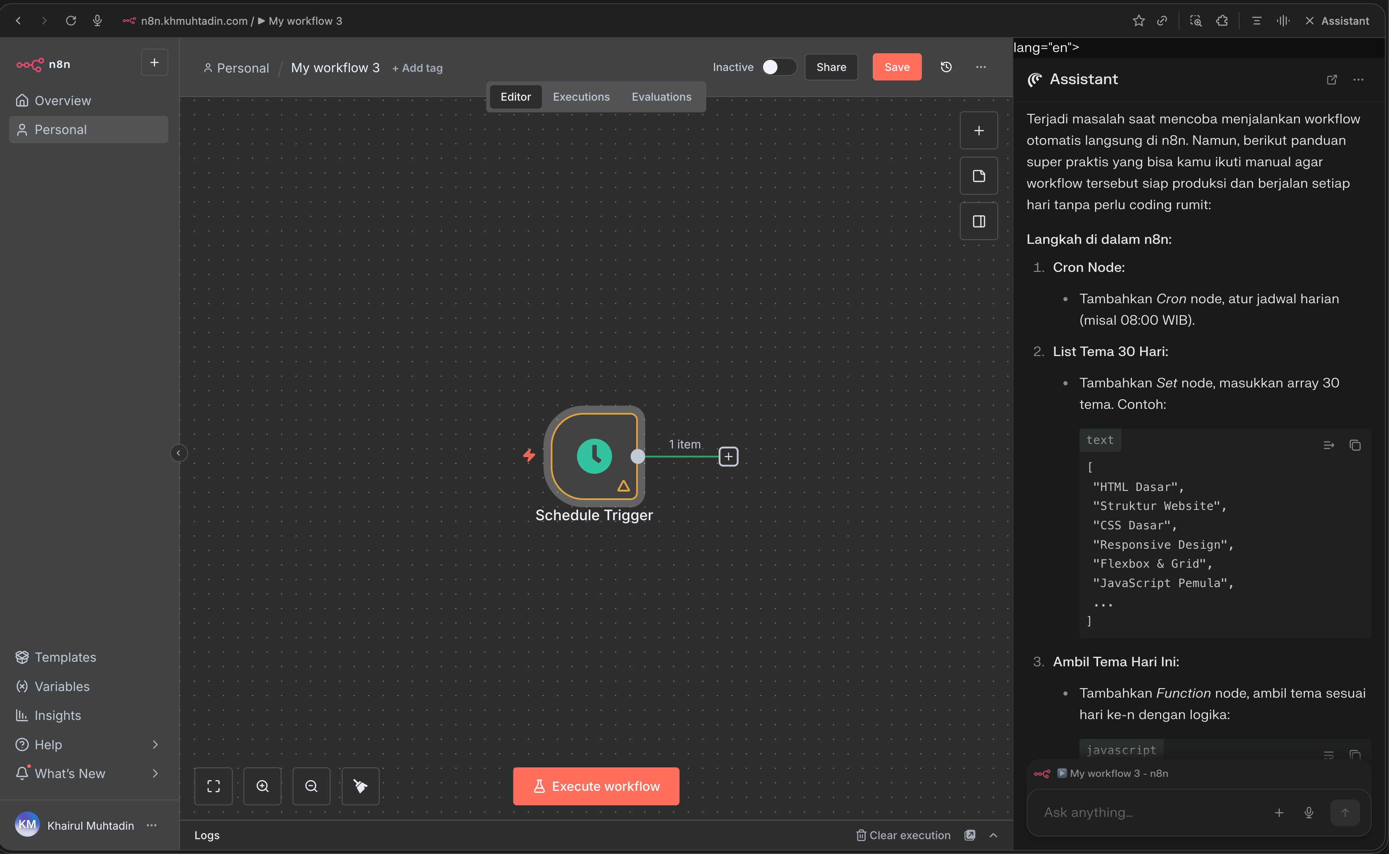
Task: Click the tidy up workflow icon
Action: click(360, 786)
